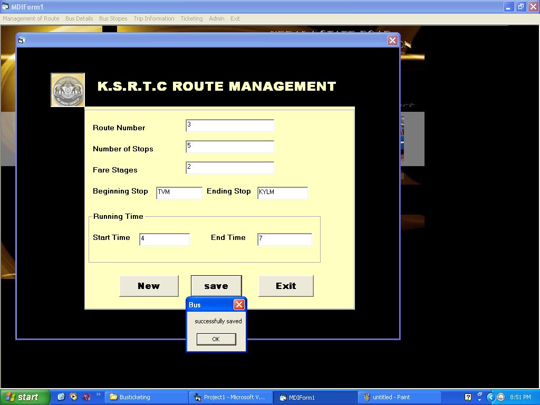Screen dimensions: 540x405
Task: Click the Route Number label
Action: click(x=119, y=128)
